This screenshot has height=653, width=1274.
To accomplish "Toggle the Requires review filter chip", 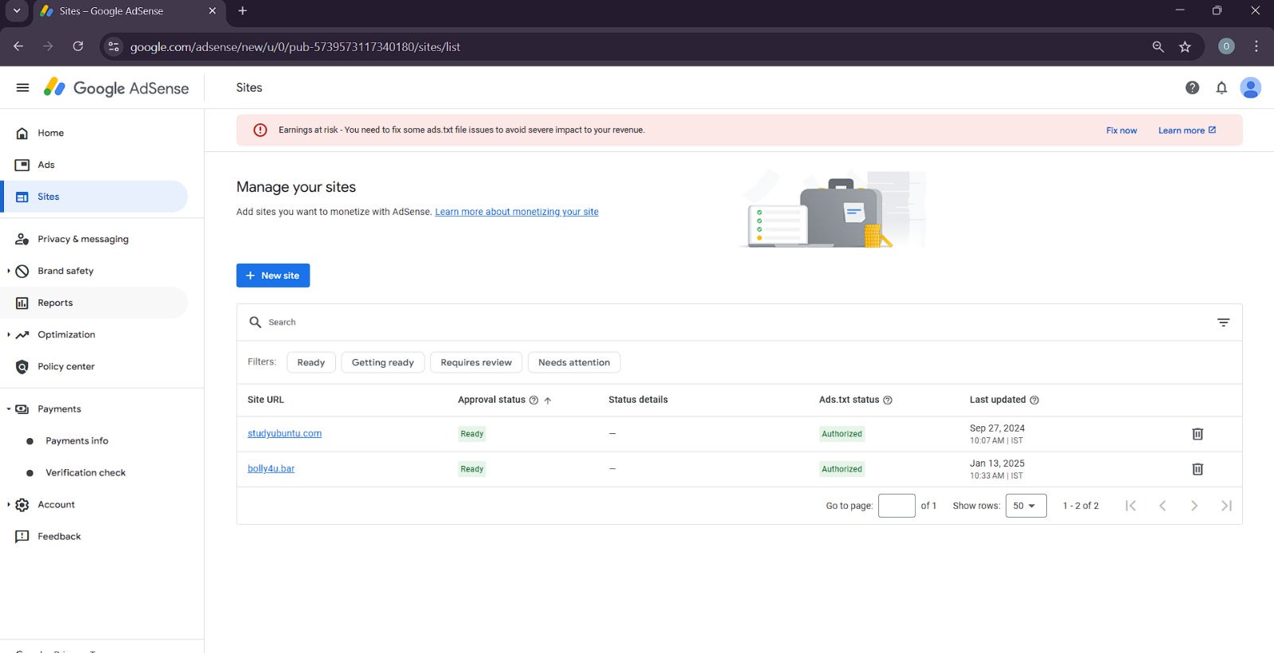I will 476,362.
